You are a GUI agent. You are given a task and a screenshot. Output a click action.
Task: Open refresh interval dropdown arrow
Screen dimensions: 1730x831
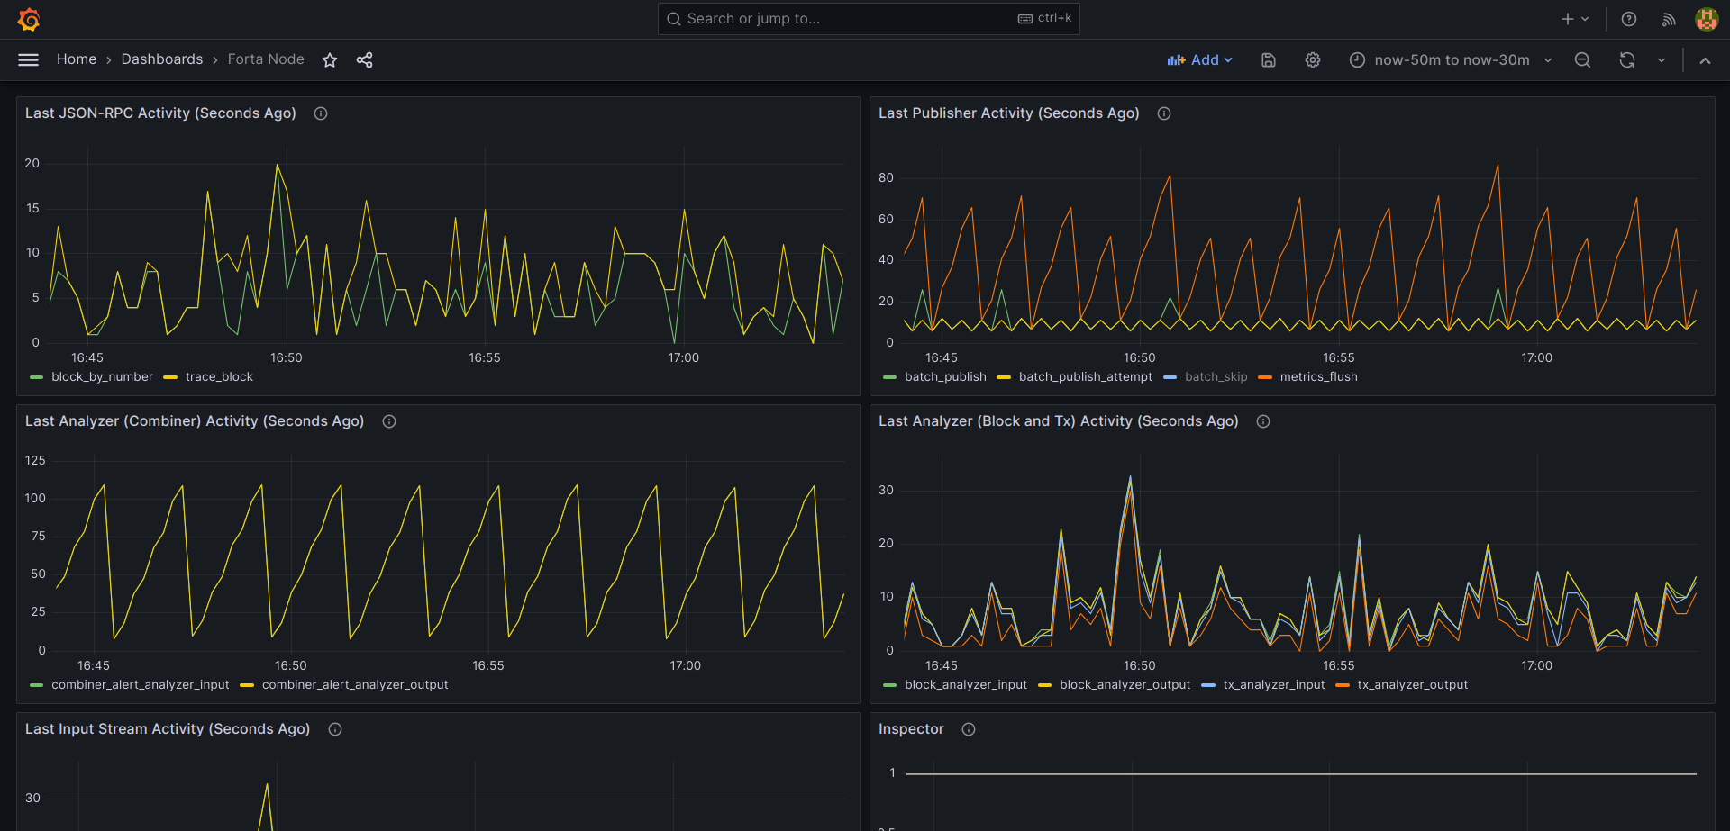pos(1662,59)
